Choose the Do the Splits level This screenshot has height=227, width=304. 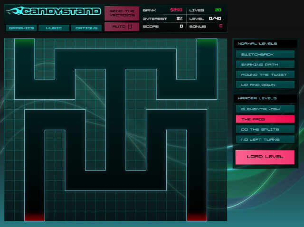tap(265, 129)
